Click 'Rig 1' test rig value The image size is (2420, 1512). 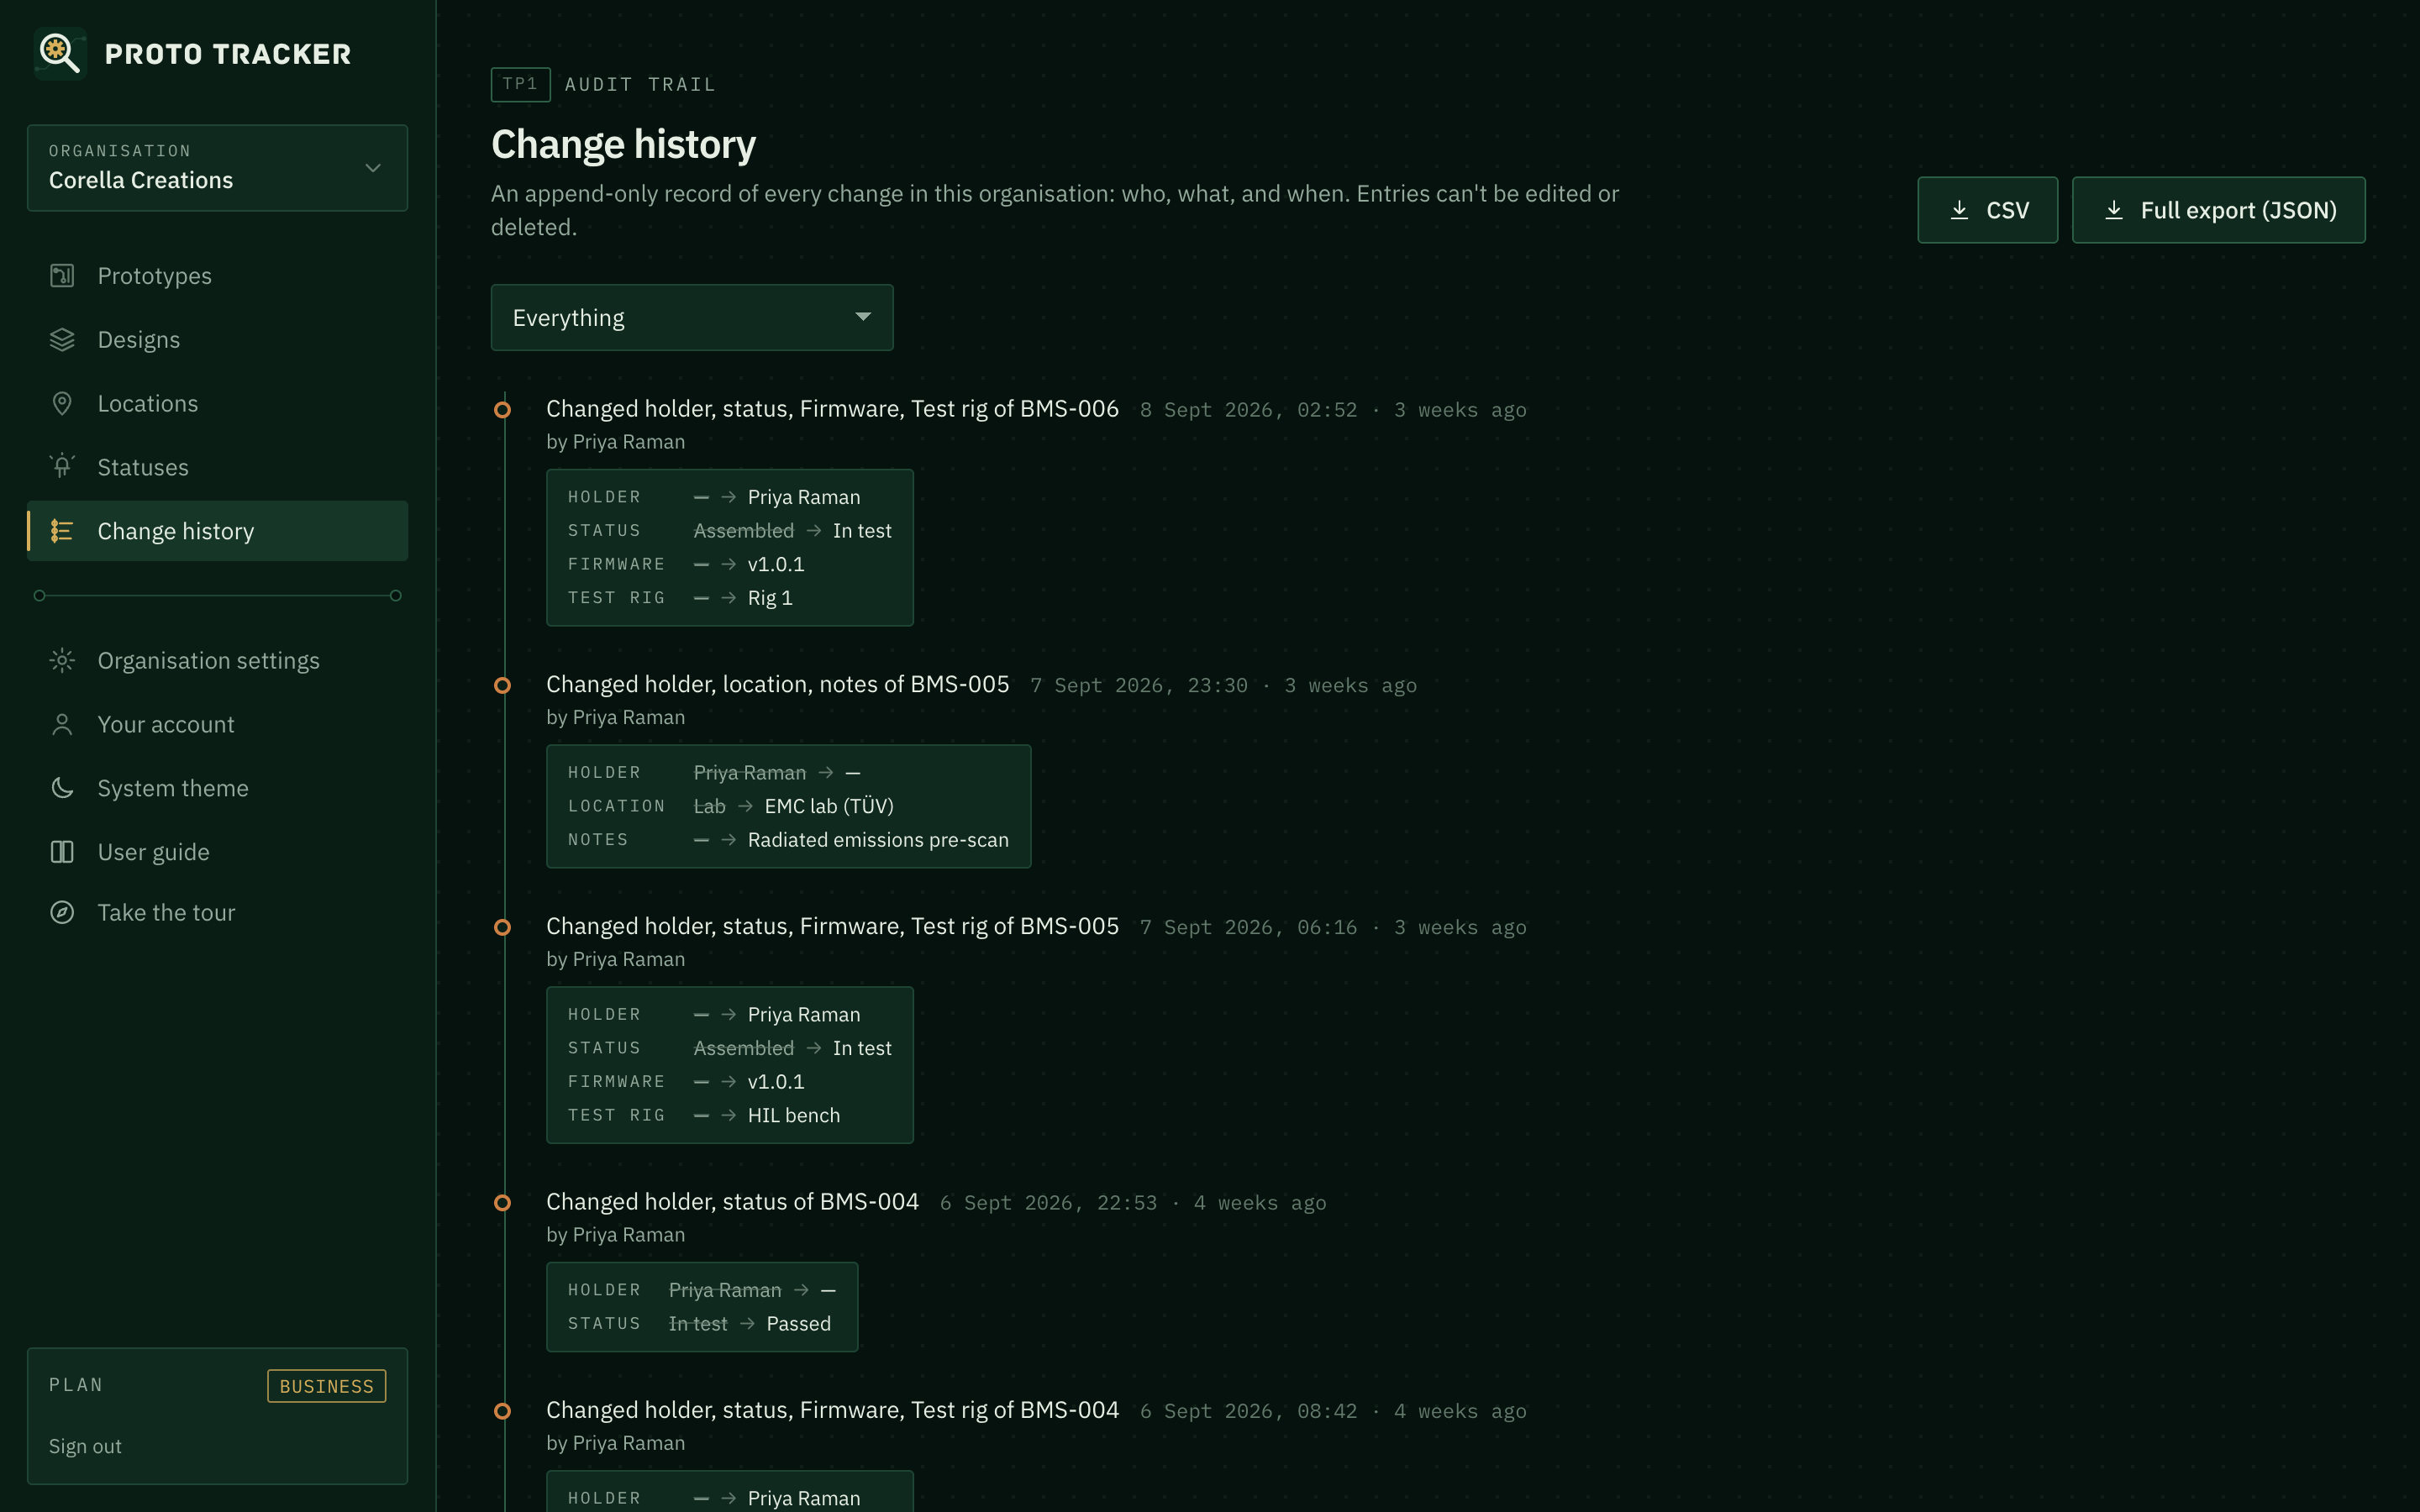770,597
